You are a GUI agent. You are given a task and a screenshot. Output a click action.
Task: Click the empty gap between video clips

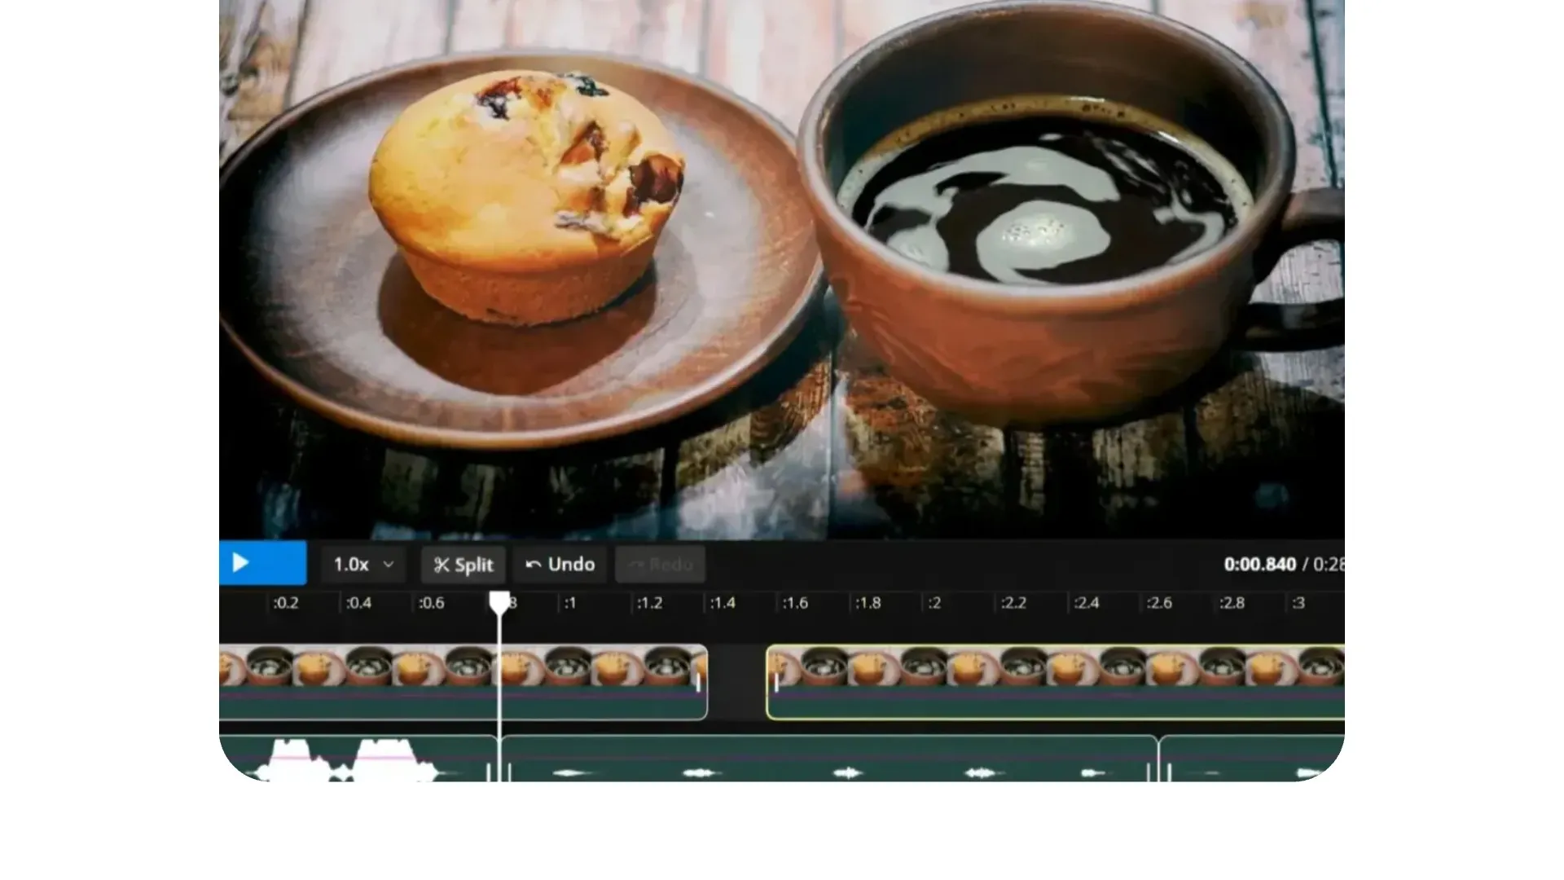coord(736,682)
